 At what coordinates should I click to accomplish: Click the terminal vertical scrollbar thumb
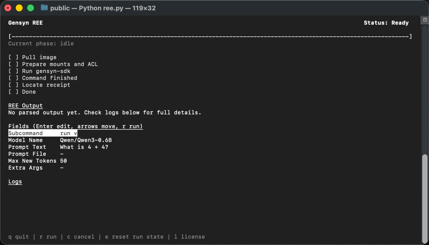425,196
